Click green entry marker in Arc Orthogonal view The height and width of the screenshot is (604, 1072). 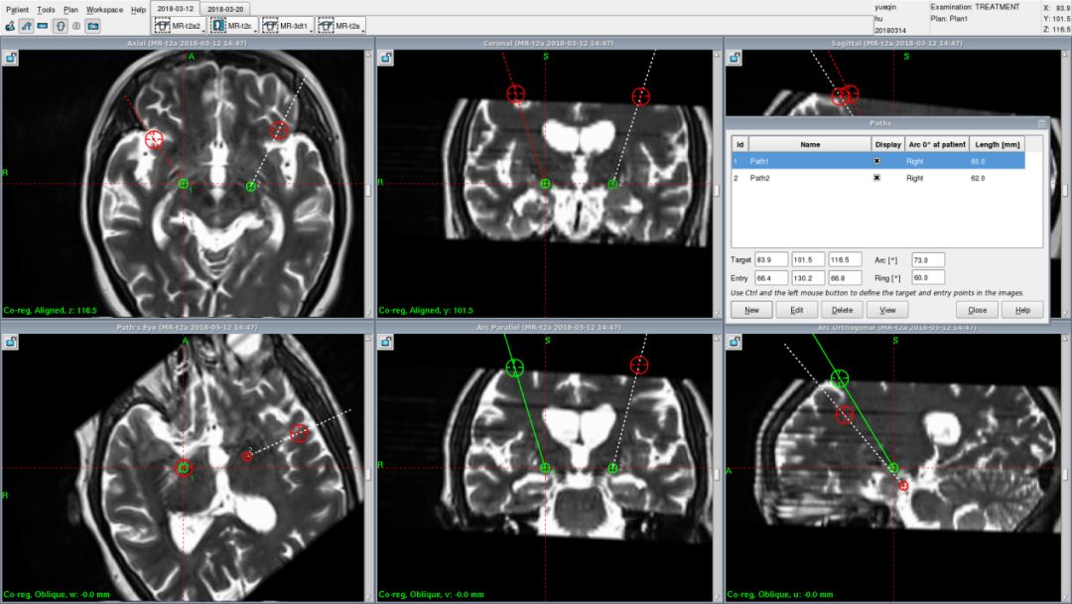pos(840,378)
